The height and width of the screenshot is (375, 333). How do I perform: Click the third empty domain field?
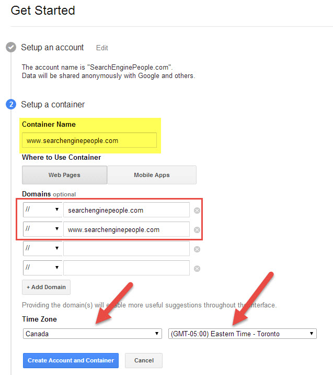click(x=126, y=249)
